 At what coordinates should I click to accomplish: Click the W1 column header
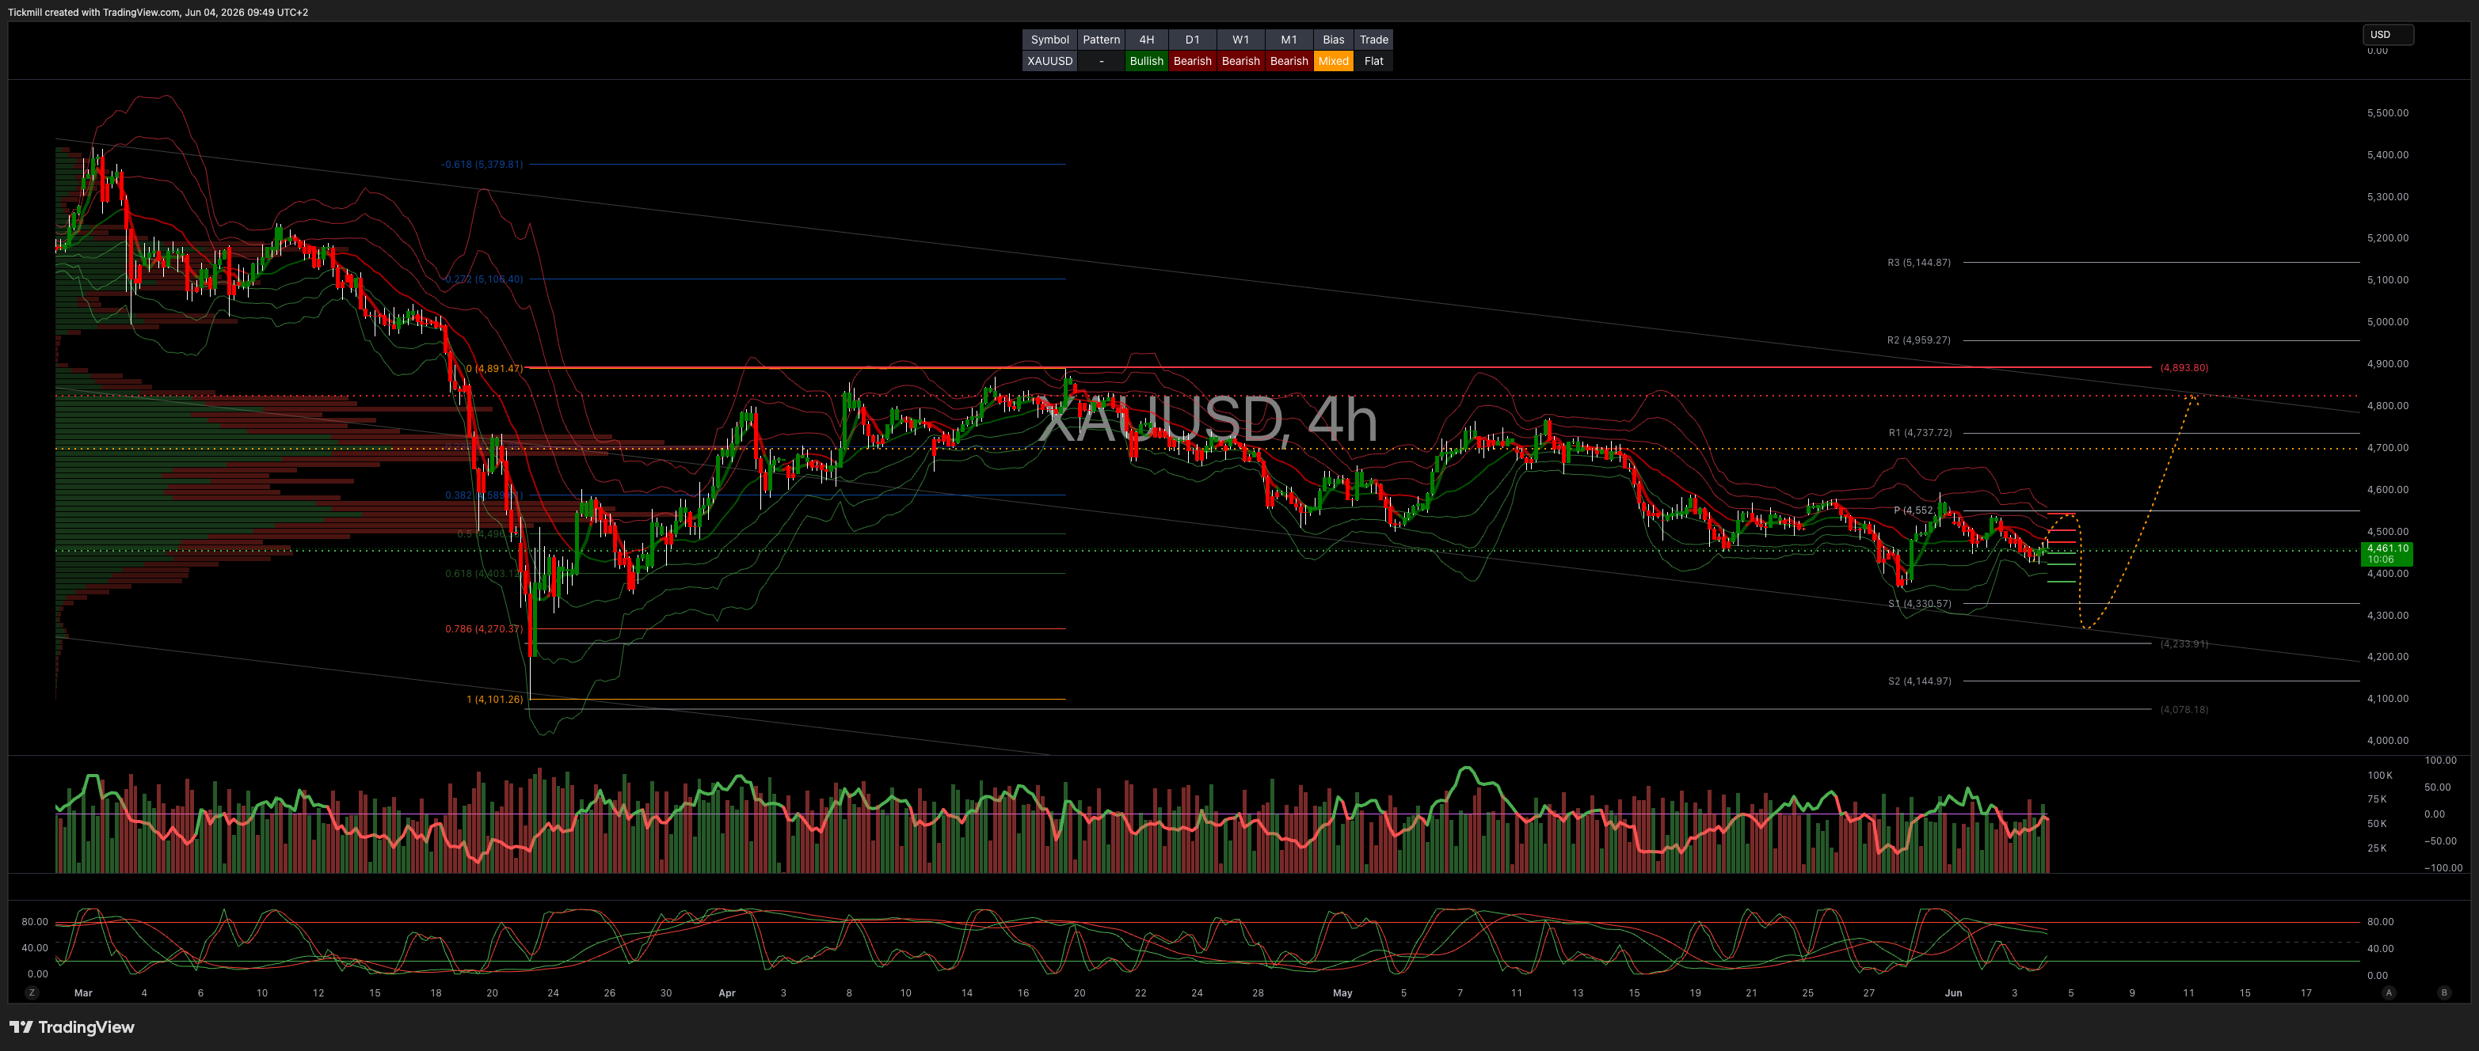[x=1240, y=40]
